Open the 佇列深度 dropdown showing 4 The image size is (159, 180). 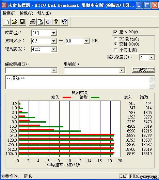click(152, 57)
